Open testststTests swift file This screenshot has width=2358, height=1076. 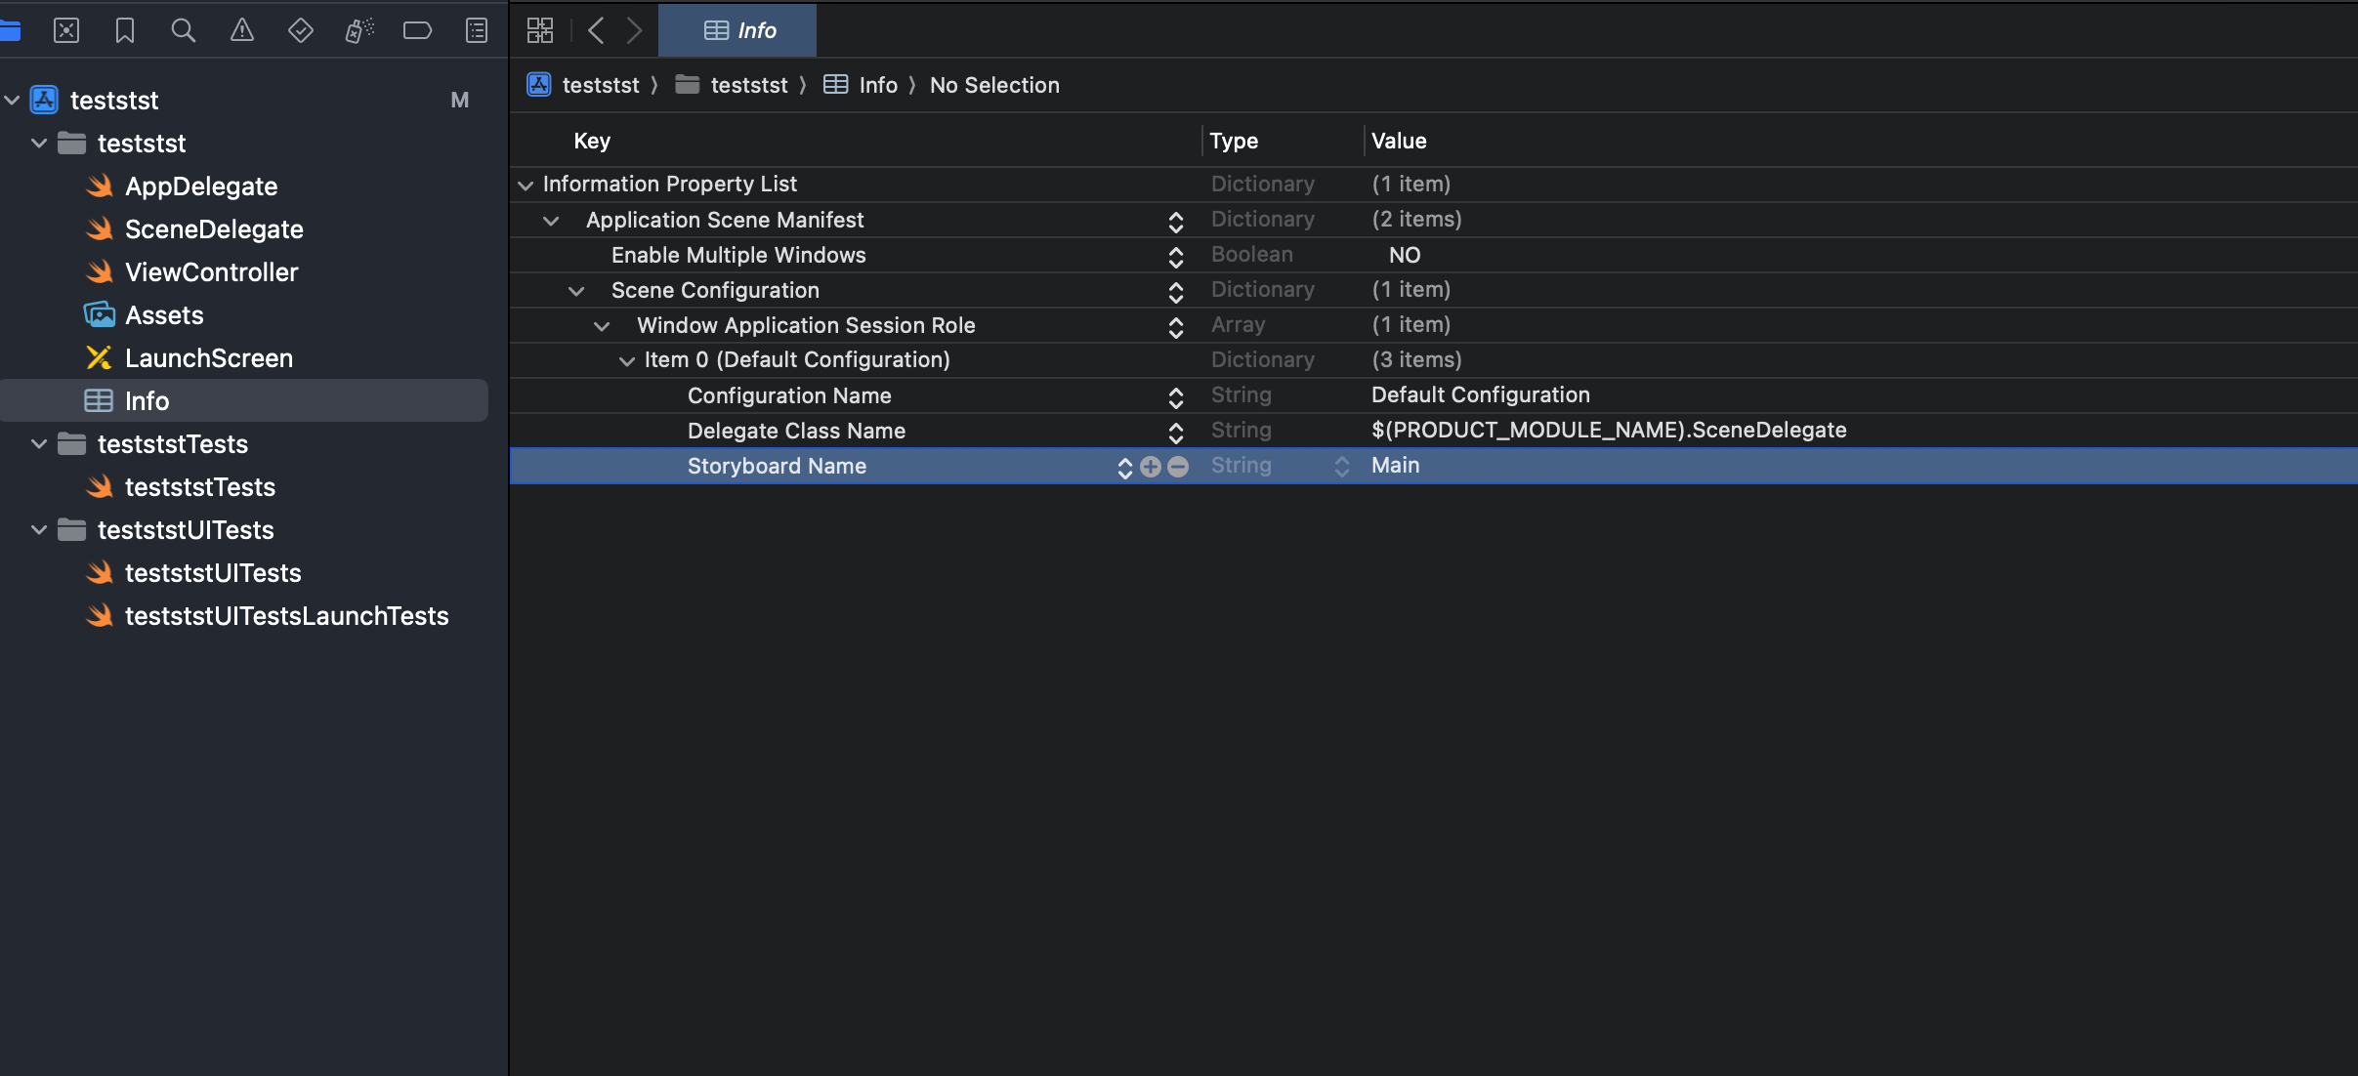[x=200, y=487]
